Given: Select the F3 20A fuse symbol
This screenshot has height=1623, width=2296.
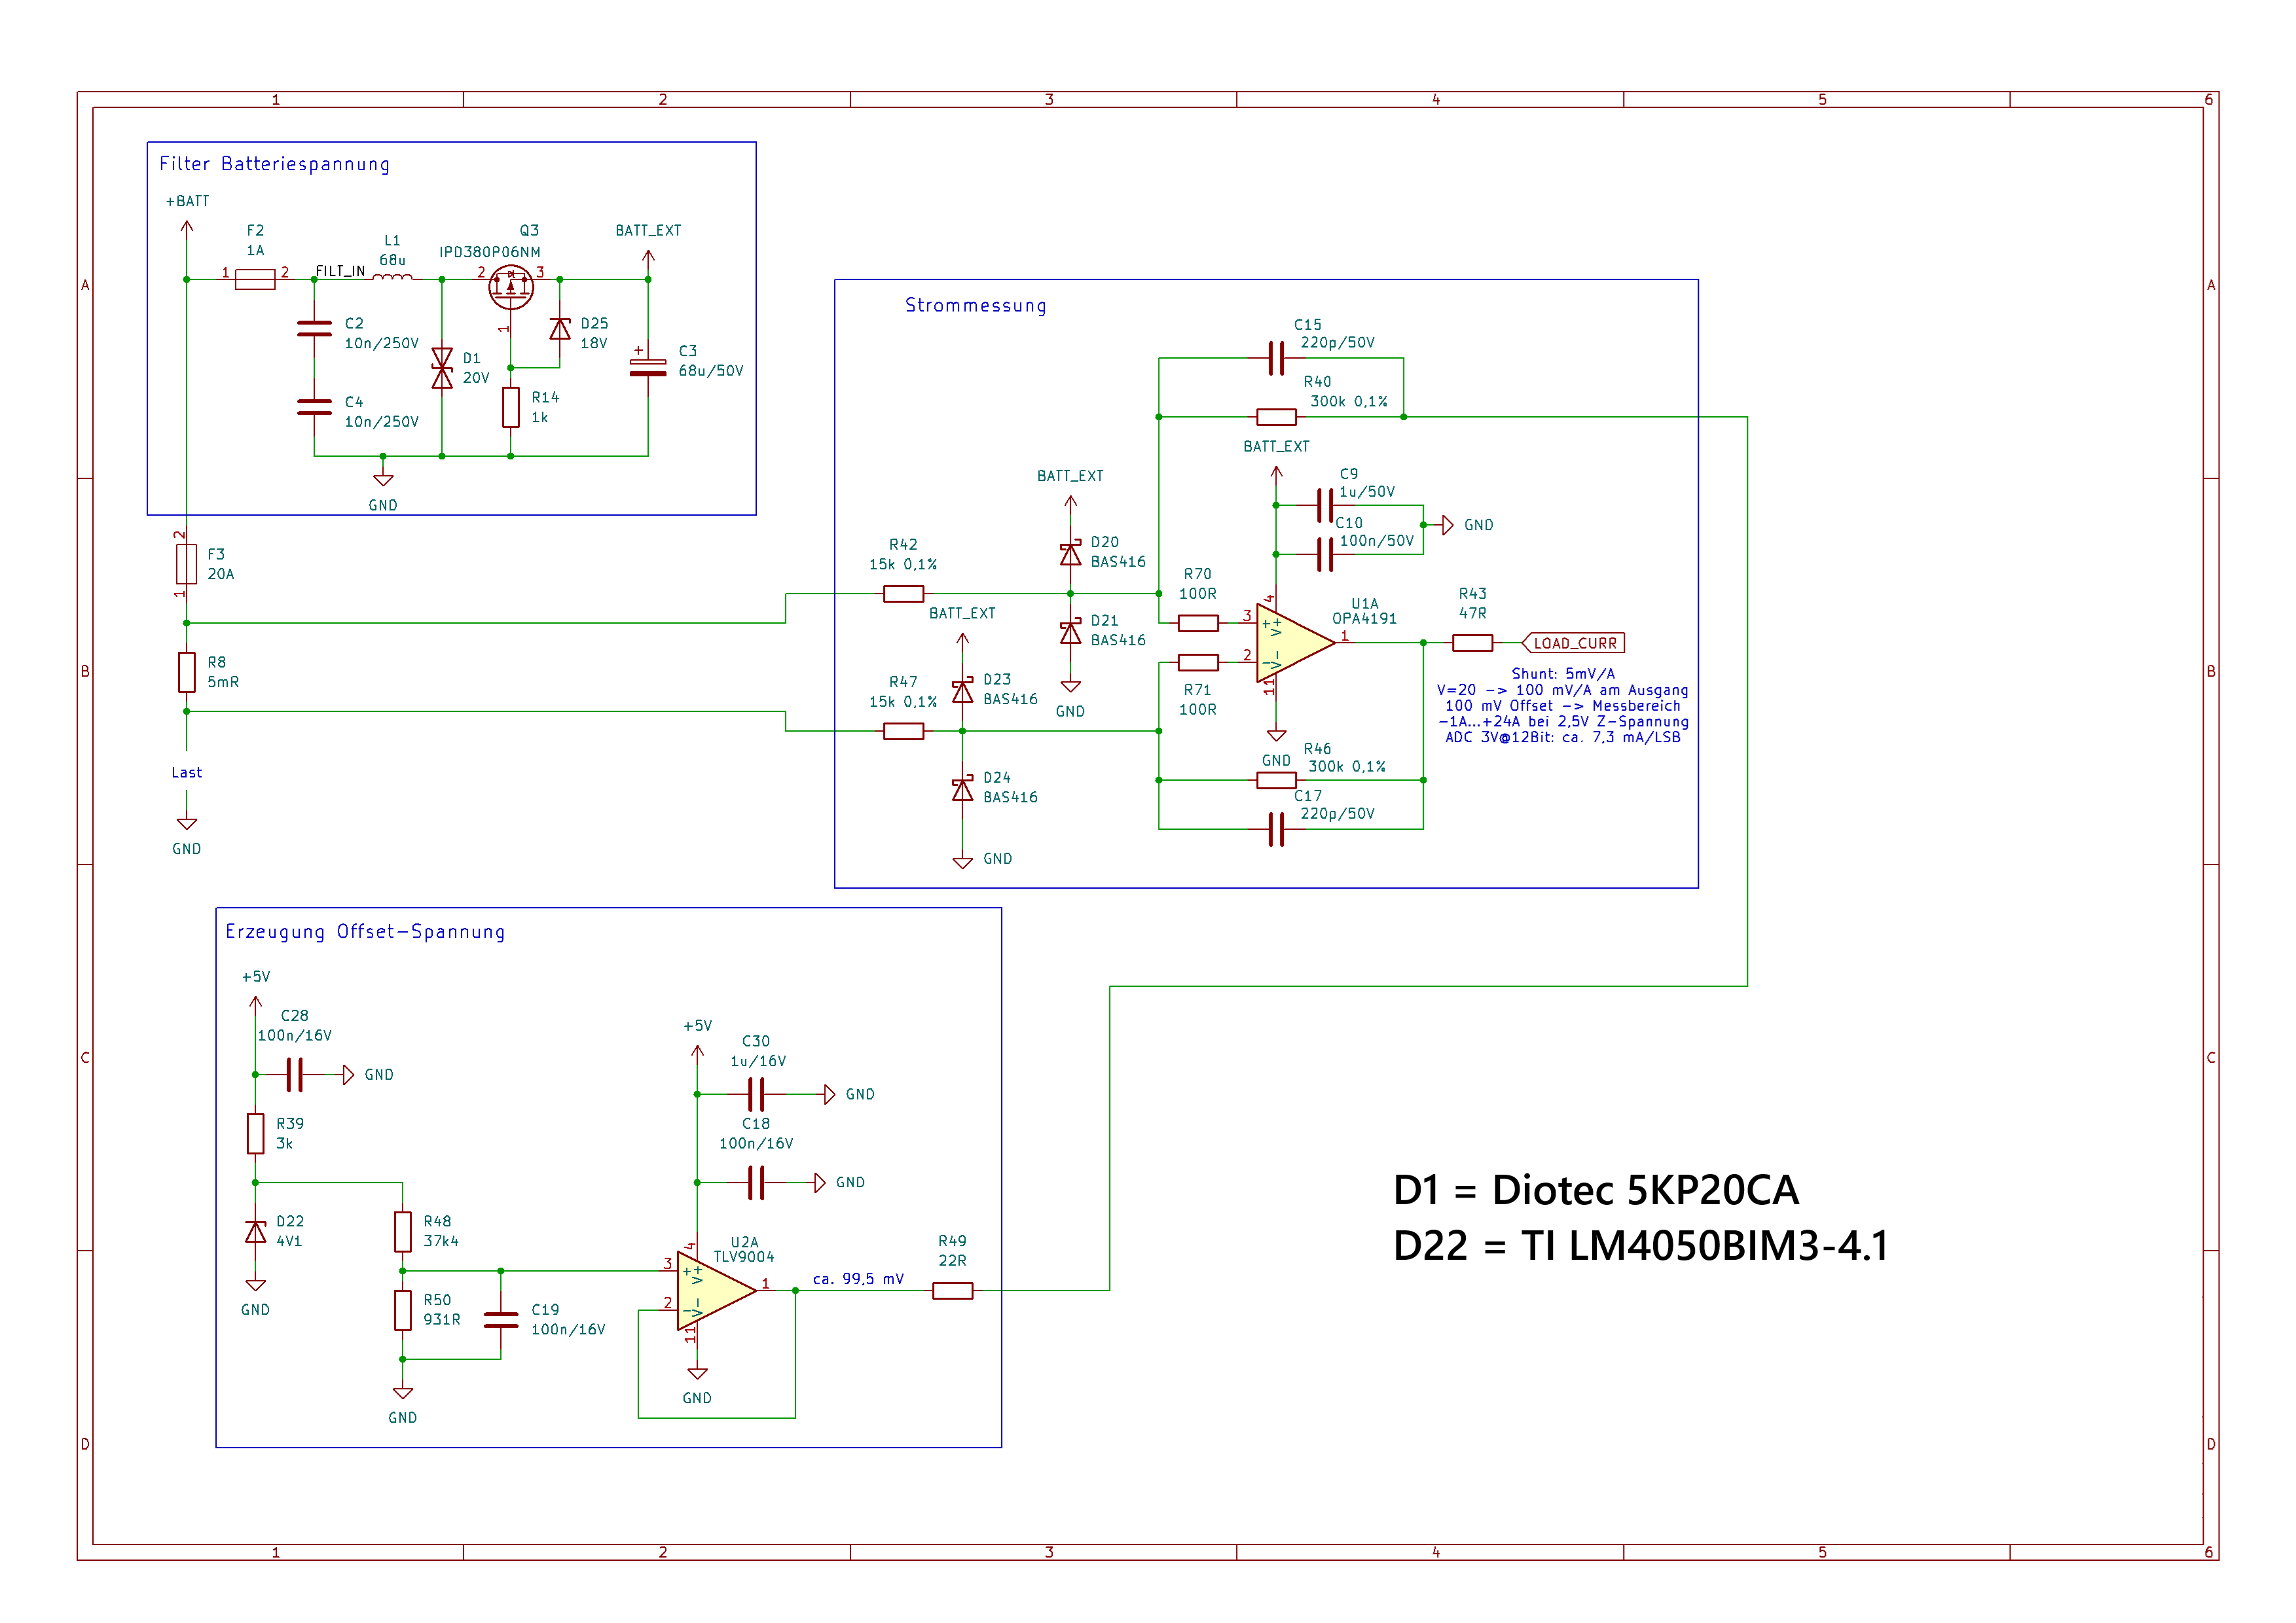Looking at the screenshot, I should tap(186, 563).
